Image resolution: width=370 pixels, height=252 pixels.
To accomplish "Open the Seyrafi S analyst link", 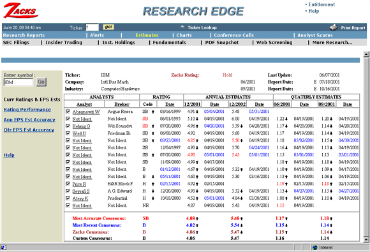I will [81, 191].
